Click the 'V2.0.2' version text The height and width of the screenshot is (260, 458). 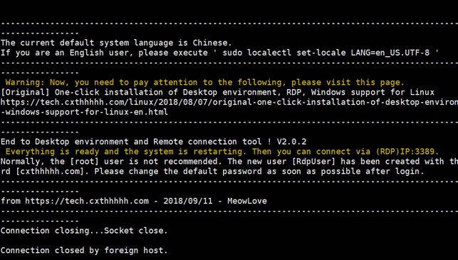(x=291, y=142)
